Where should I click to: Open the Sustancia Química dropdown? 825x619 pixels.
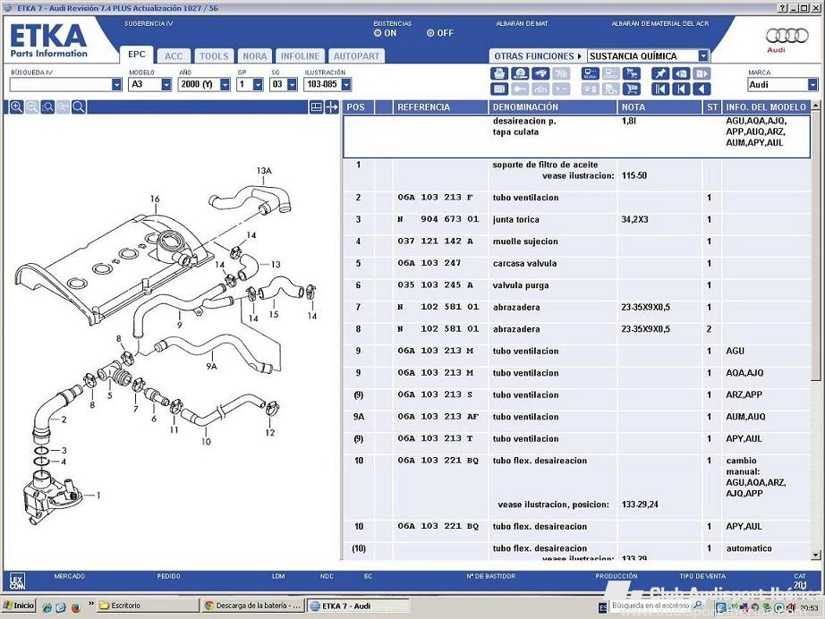click(703, 55)
